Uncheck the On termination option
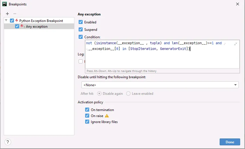245x149 pixels. (x=87, y=110)
